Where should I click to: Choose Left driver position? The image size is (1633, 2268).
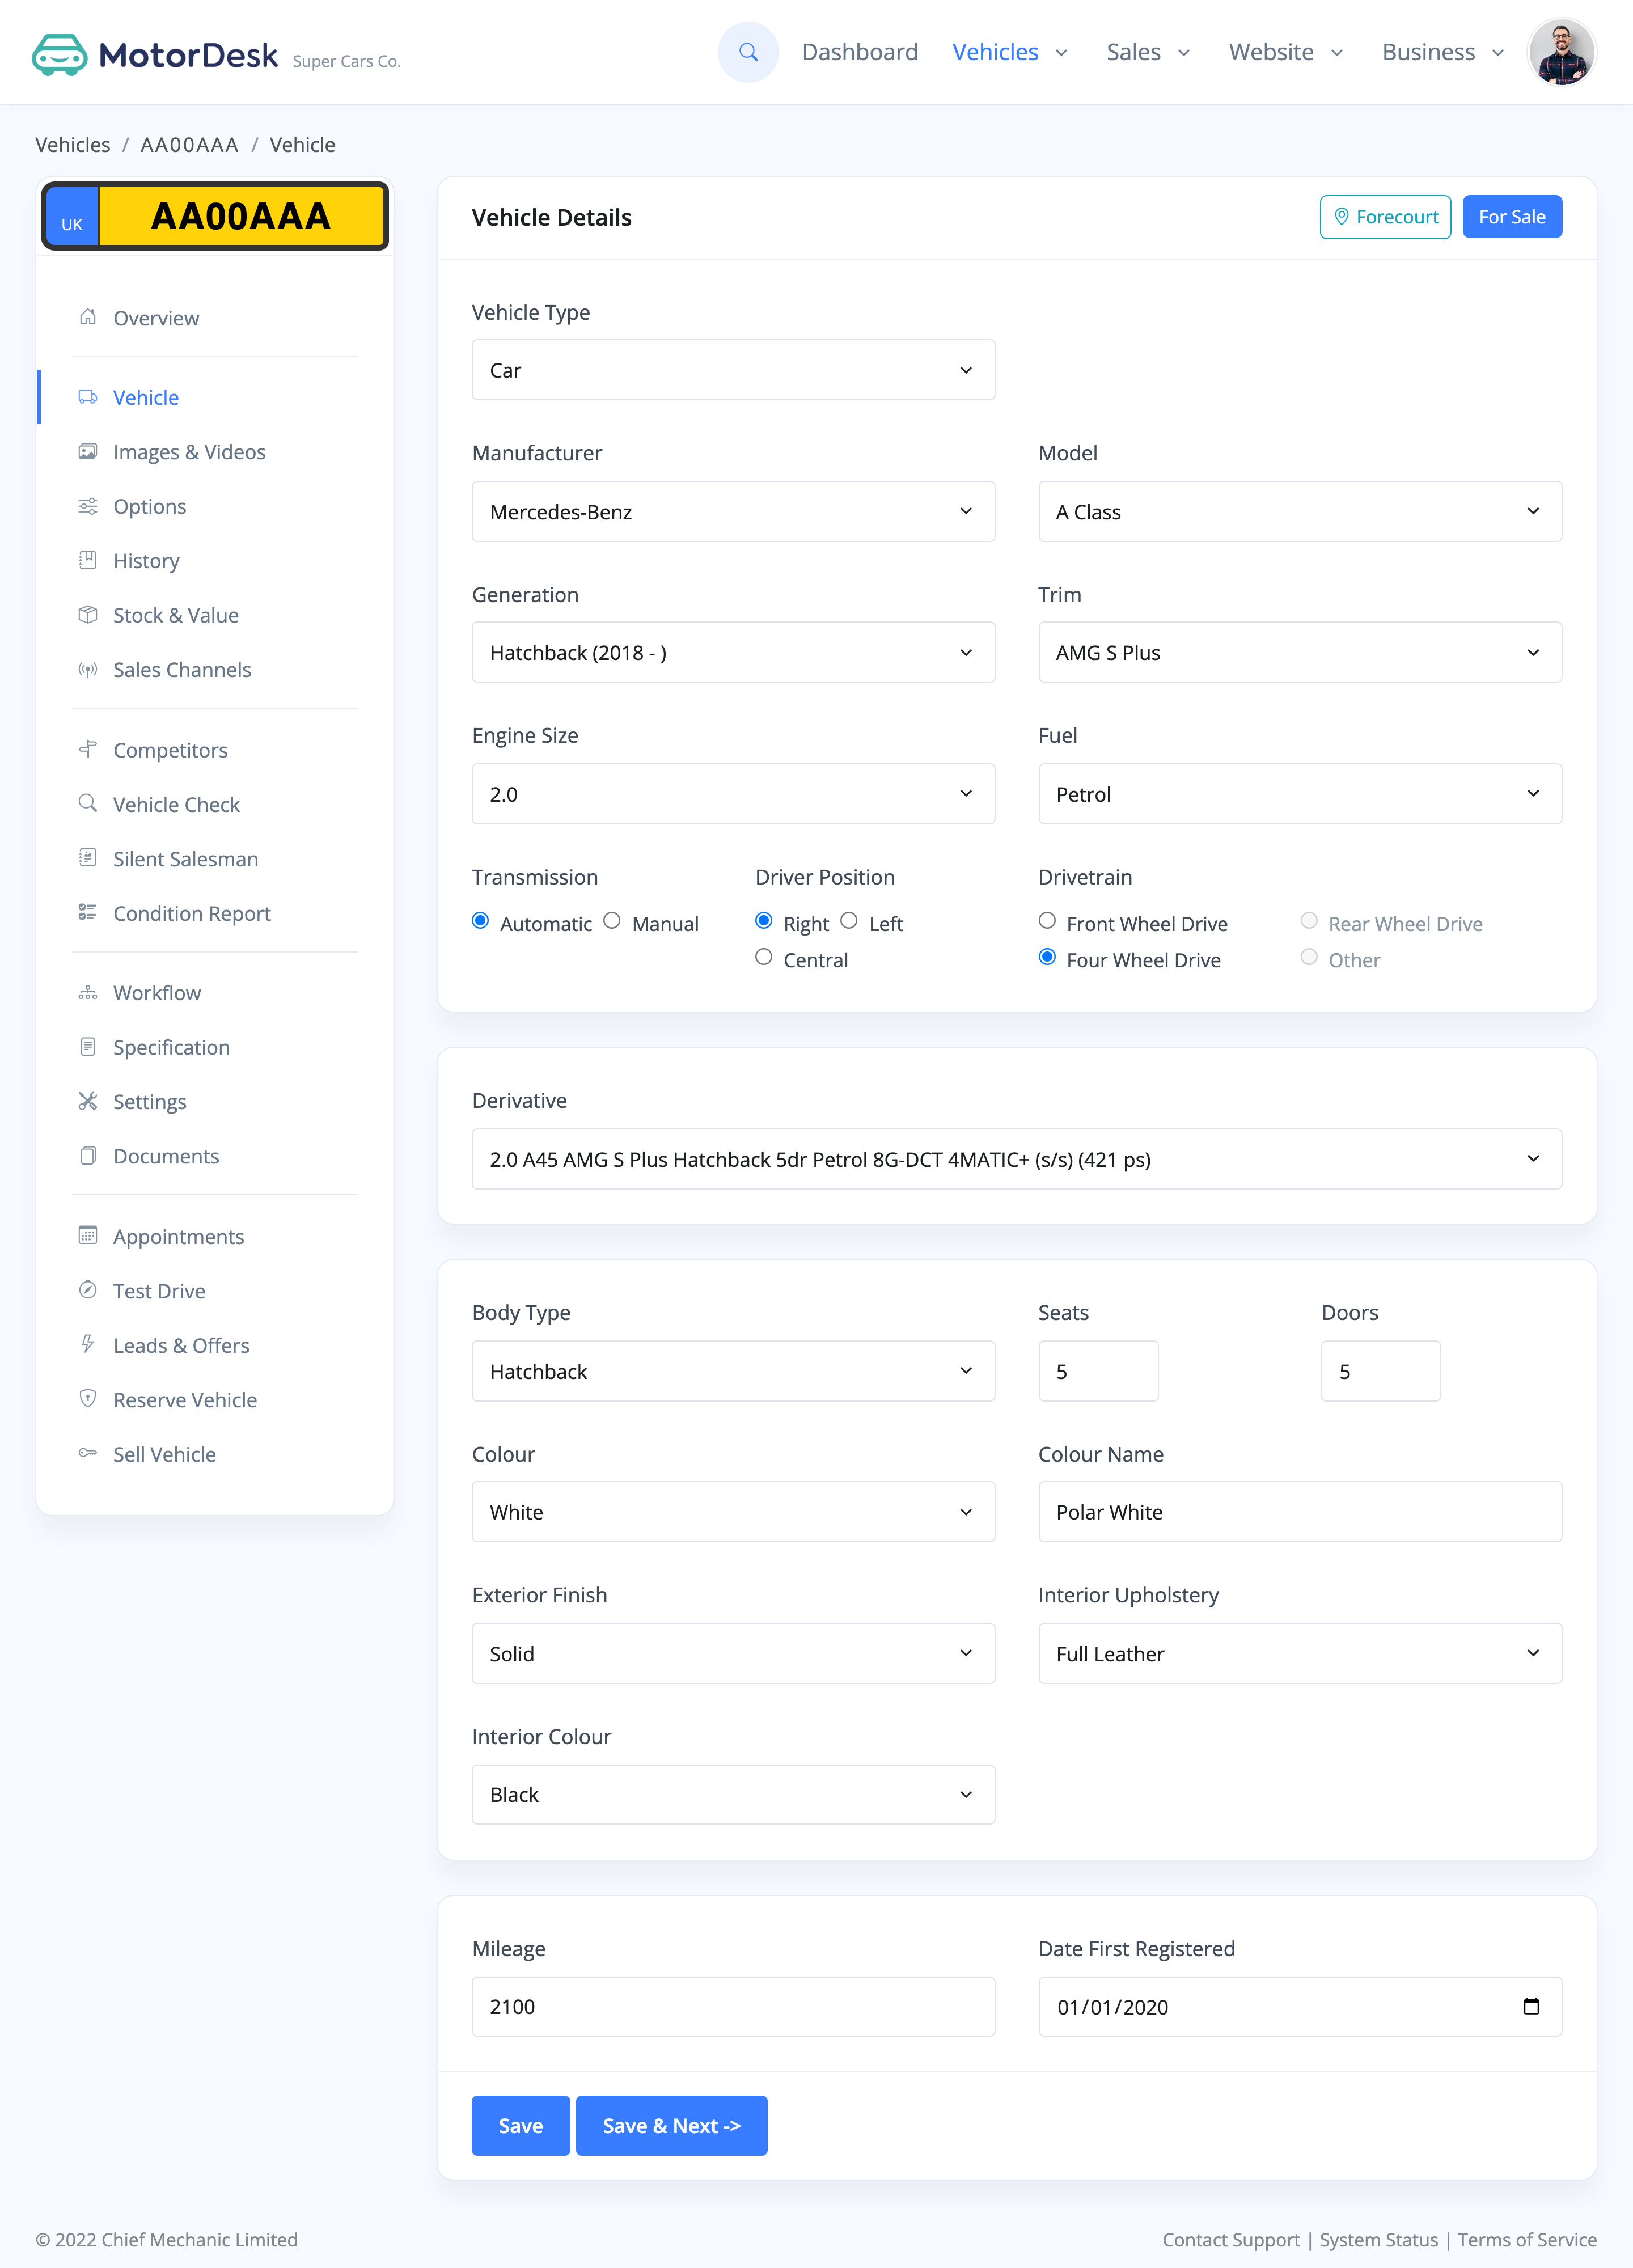pos(849,921)
